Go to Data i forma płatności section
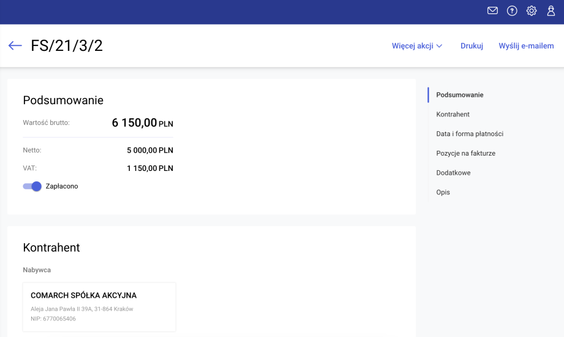Image resolution: width=564 pixels, height=337 pixels. (x=470, y=134)
